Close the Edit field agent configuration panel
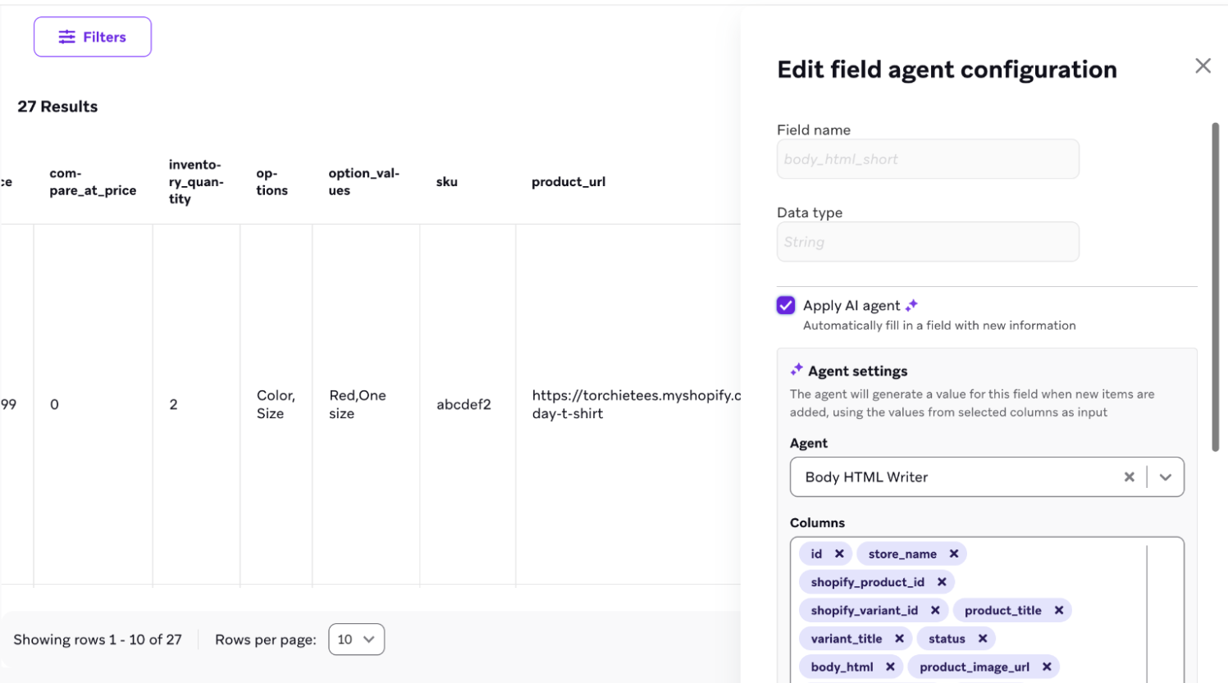 pyautogui.click(x=1203, y=66)
